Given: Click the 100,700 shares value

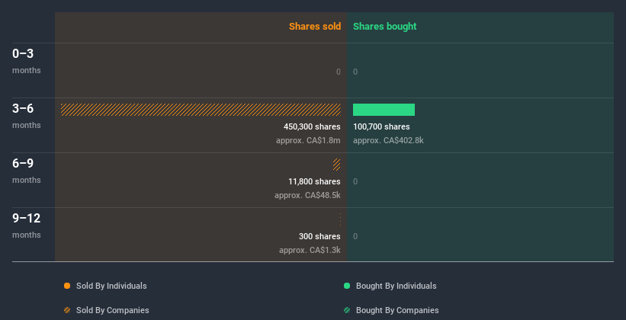Looking at the screenshot, I should [381, 126].
